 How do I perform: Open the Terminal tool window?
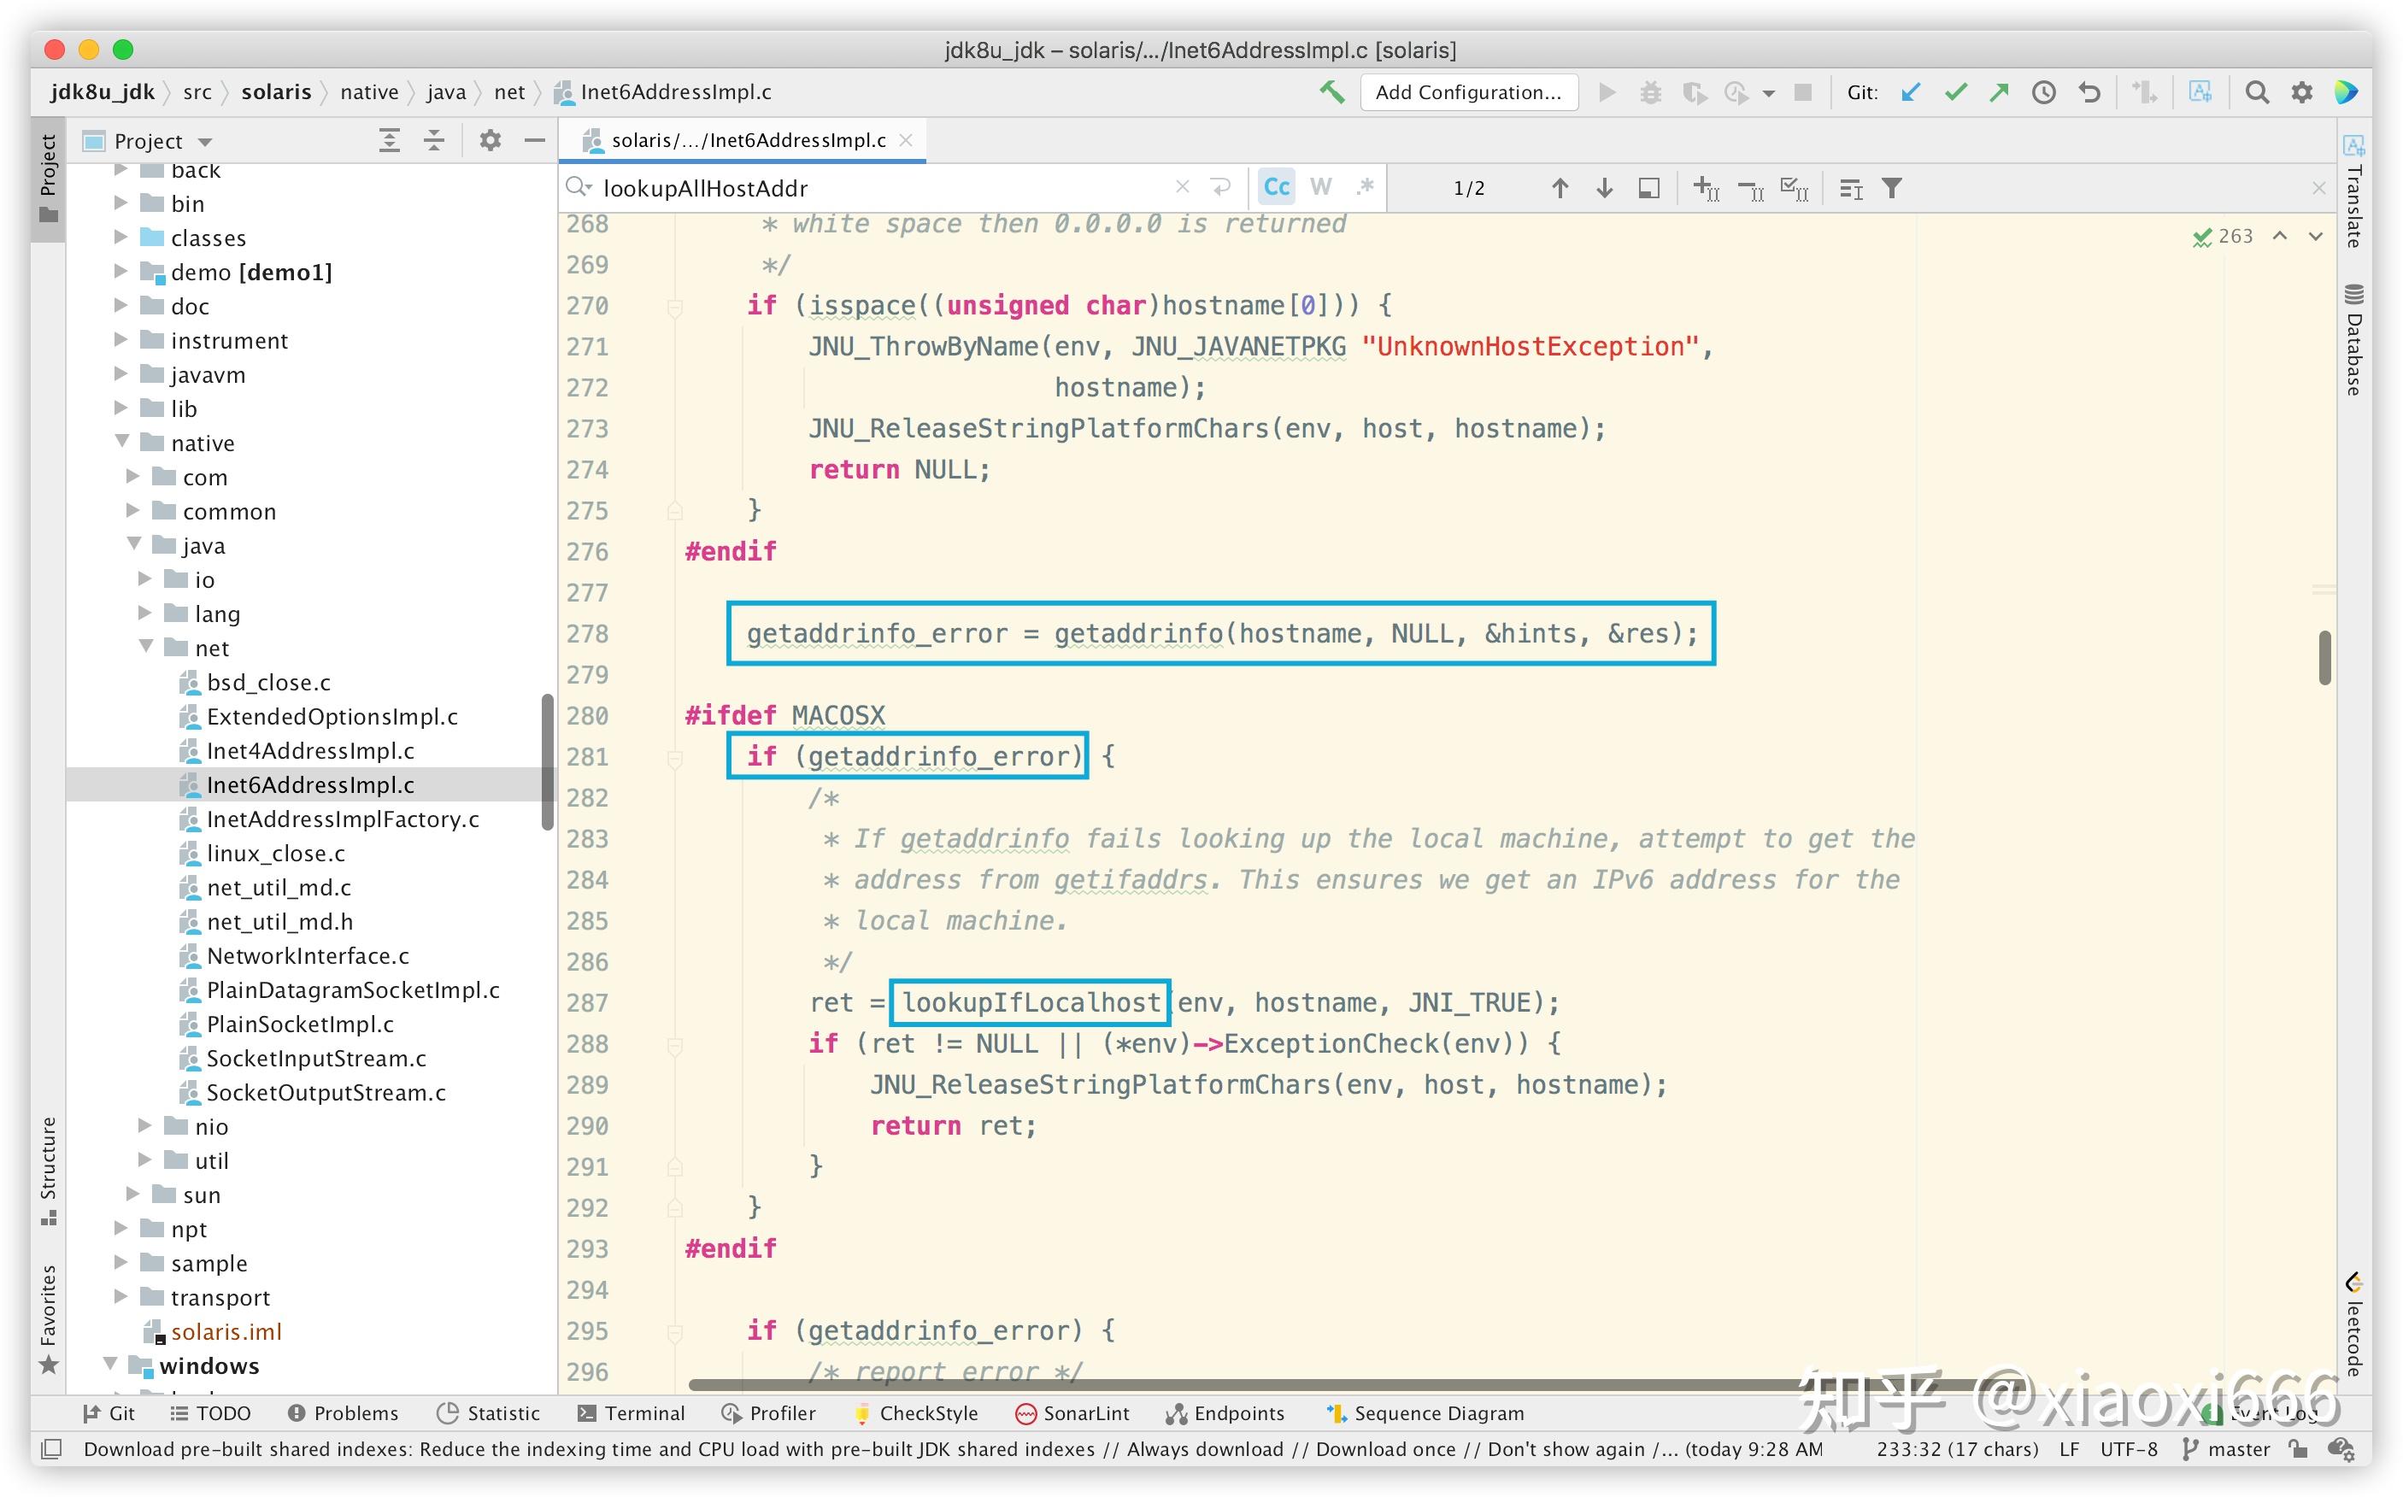coord(632,1413)
